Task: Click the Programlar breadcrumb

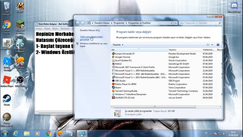Action: point(119,23)
